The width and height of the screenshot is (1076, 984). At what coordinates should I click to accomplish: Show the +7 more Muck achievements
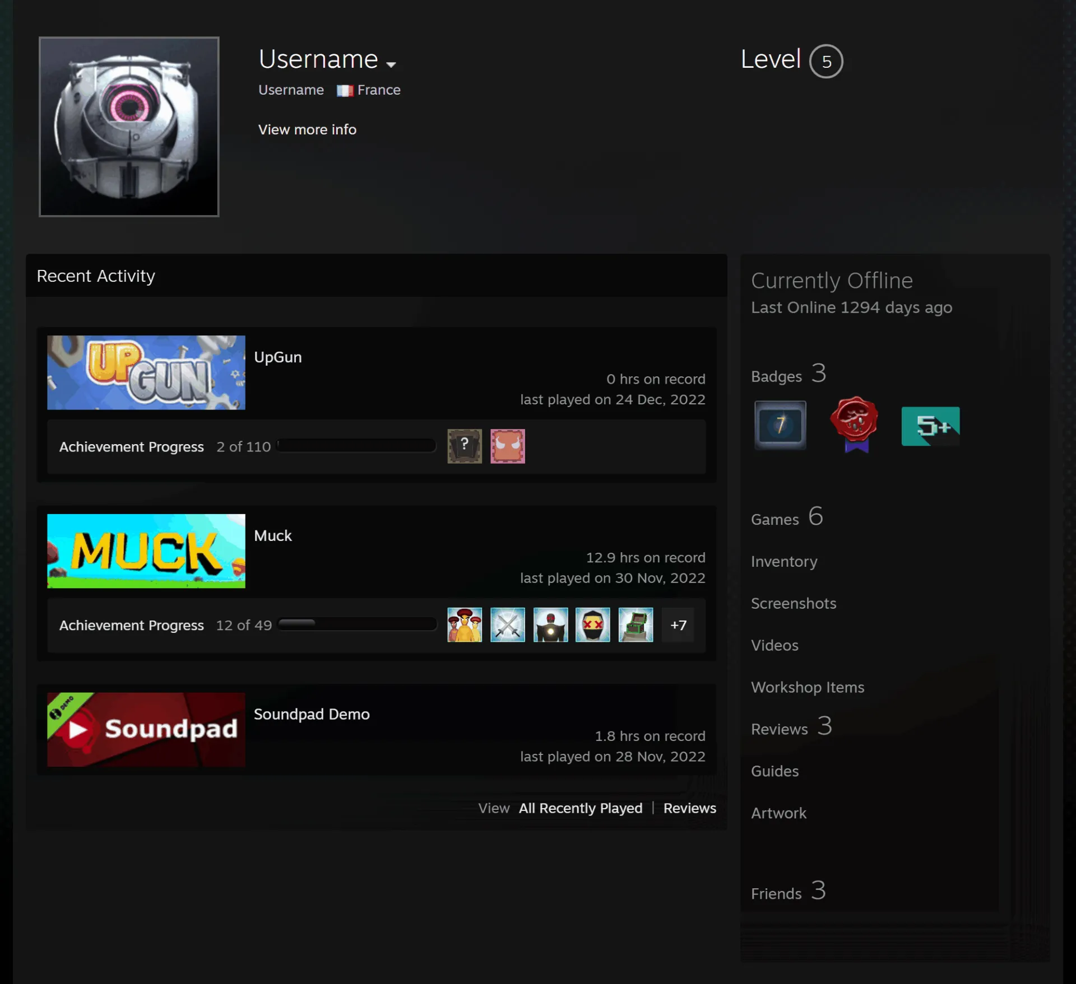(x=678, y=625)
